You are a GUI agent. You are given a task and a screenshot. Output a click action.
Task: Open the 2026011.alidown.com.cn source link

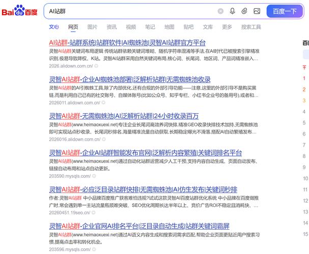(74, 103)
